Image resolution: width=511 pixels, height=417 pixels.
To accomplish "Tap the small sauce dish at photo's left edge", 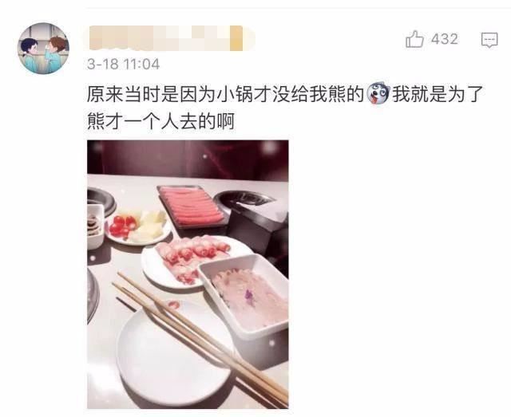I will (95, 226).
